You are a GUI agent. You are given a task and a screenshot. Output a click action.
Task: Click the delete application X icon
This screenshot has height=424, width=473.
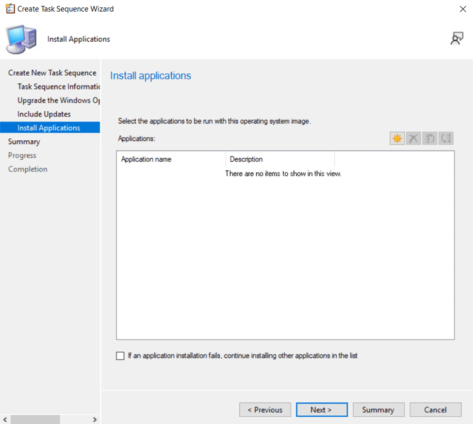pyautogui.click(x=413, y=138)
